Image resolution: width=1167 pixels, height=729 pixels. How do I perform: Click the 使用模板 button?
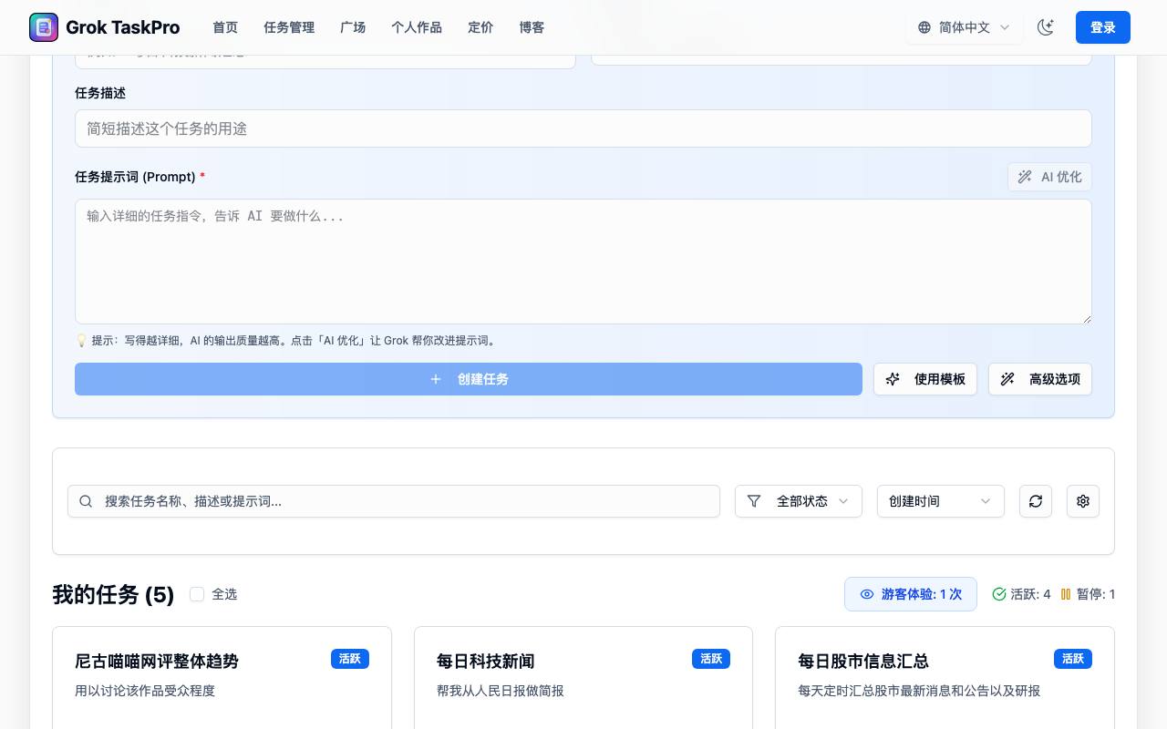pyautogui.click(x=925, y=379)
